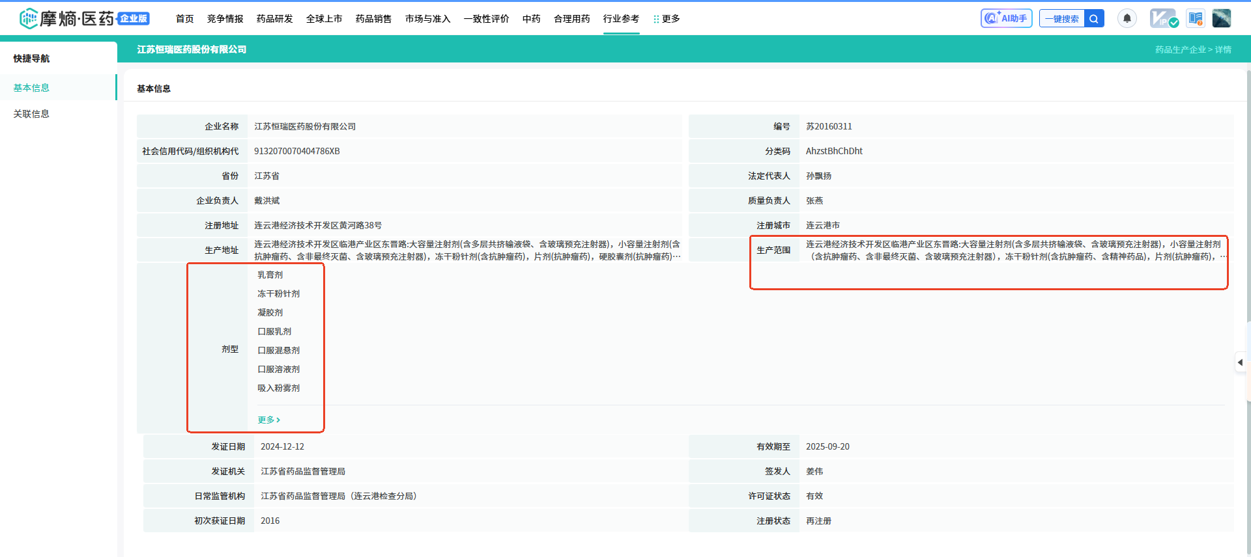Click the 冻干粉针剂 dosage form entry
The image size is (1251, 557).
[x=279, y=293]
